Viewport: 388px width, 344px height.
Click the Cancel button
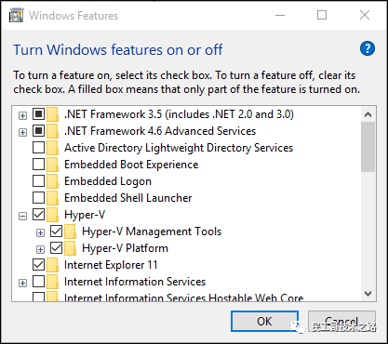(x=341, y=322)
